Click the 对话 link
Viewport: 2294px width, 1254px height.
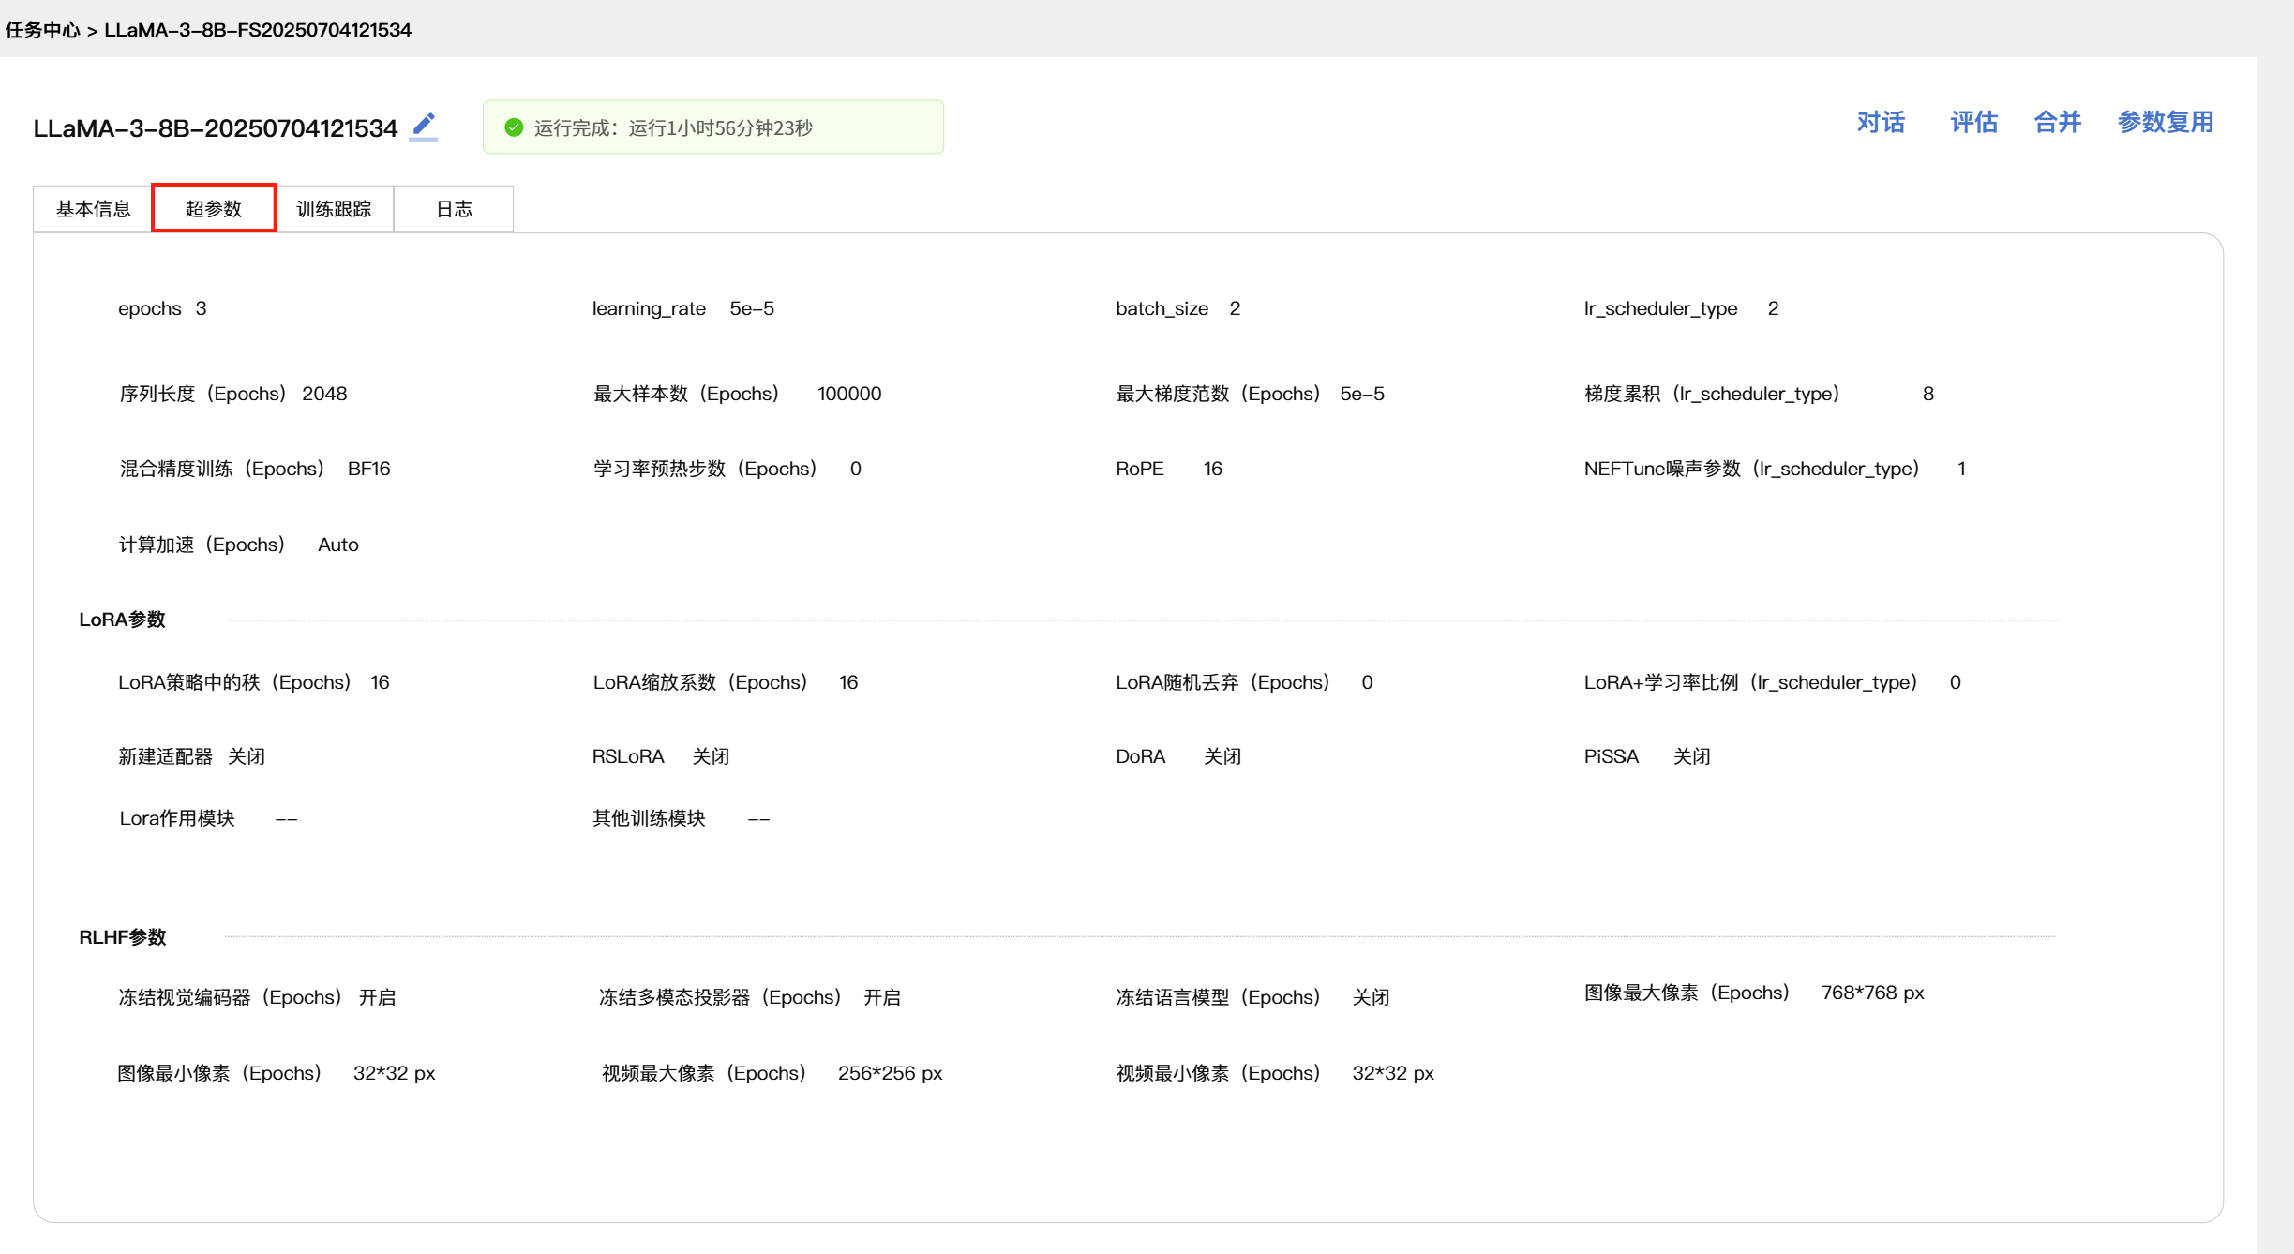coord(1881,123)
